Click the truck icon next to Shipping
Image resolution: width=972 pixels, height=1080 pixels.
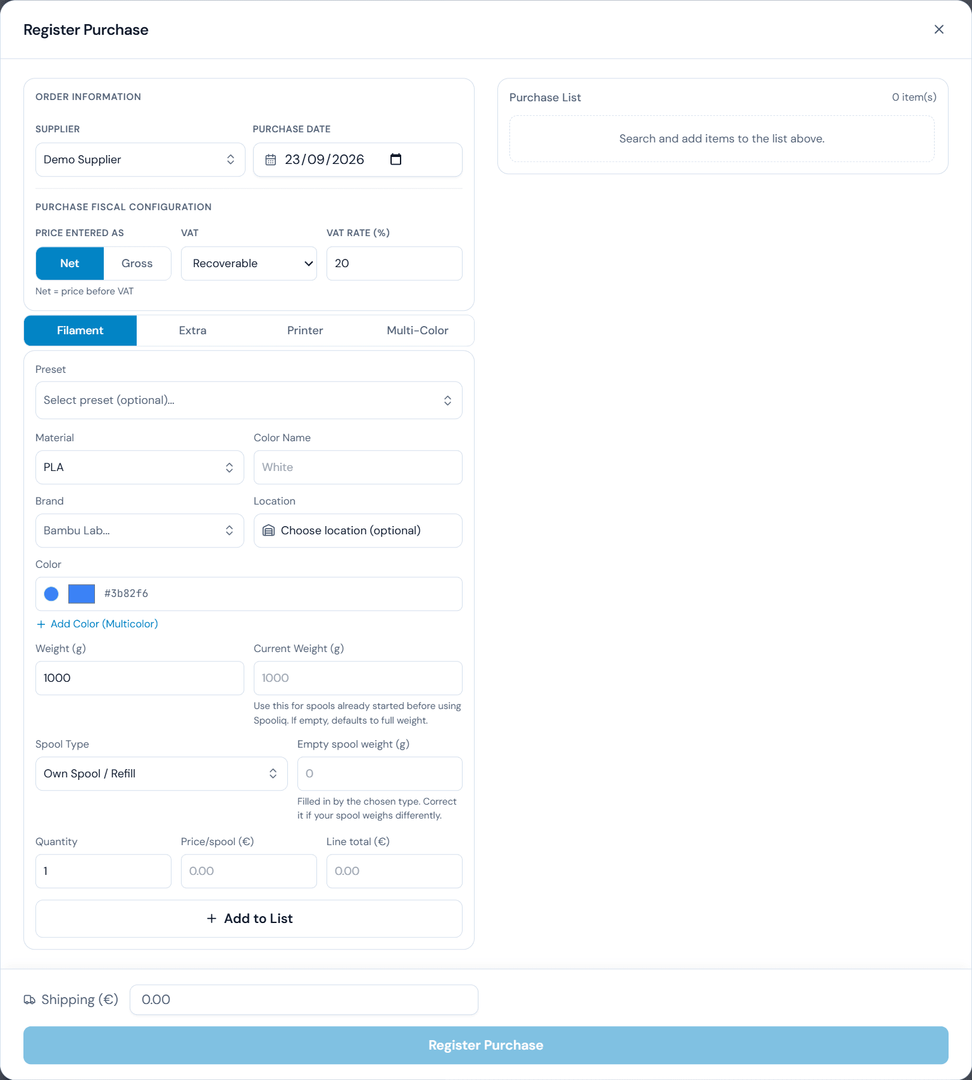tap(30, 1000)
